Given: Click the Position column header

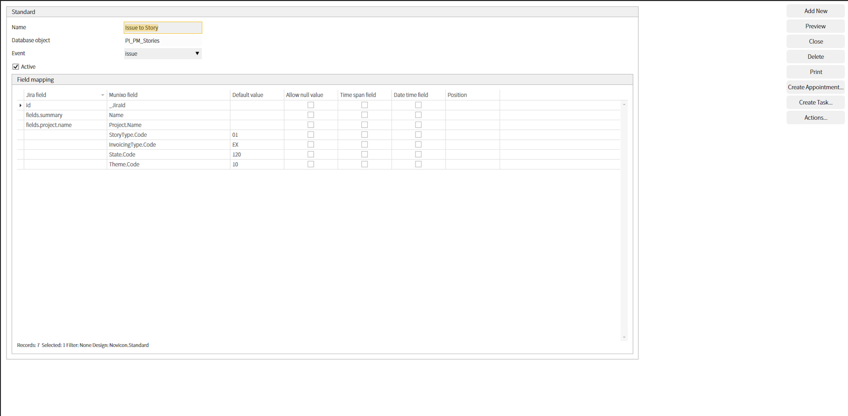Looking at the screenshot, I should coord(472,95).
